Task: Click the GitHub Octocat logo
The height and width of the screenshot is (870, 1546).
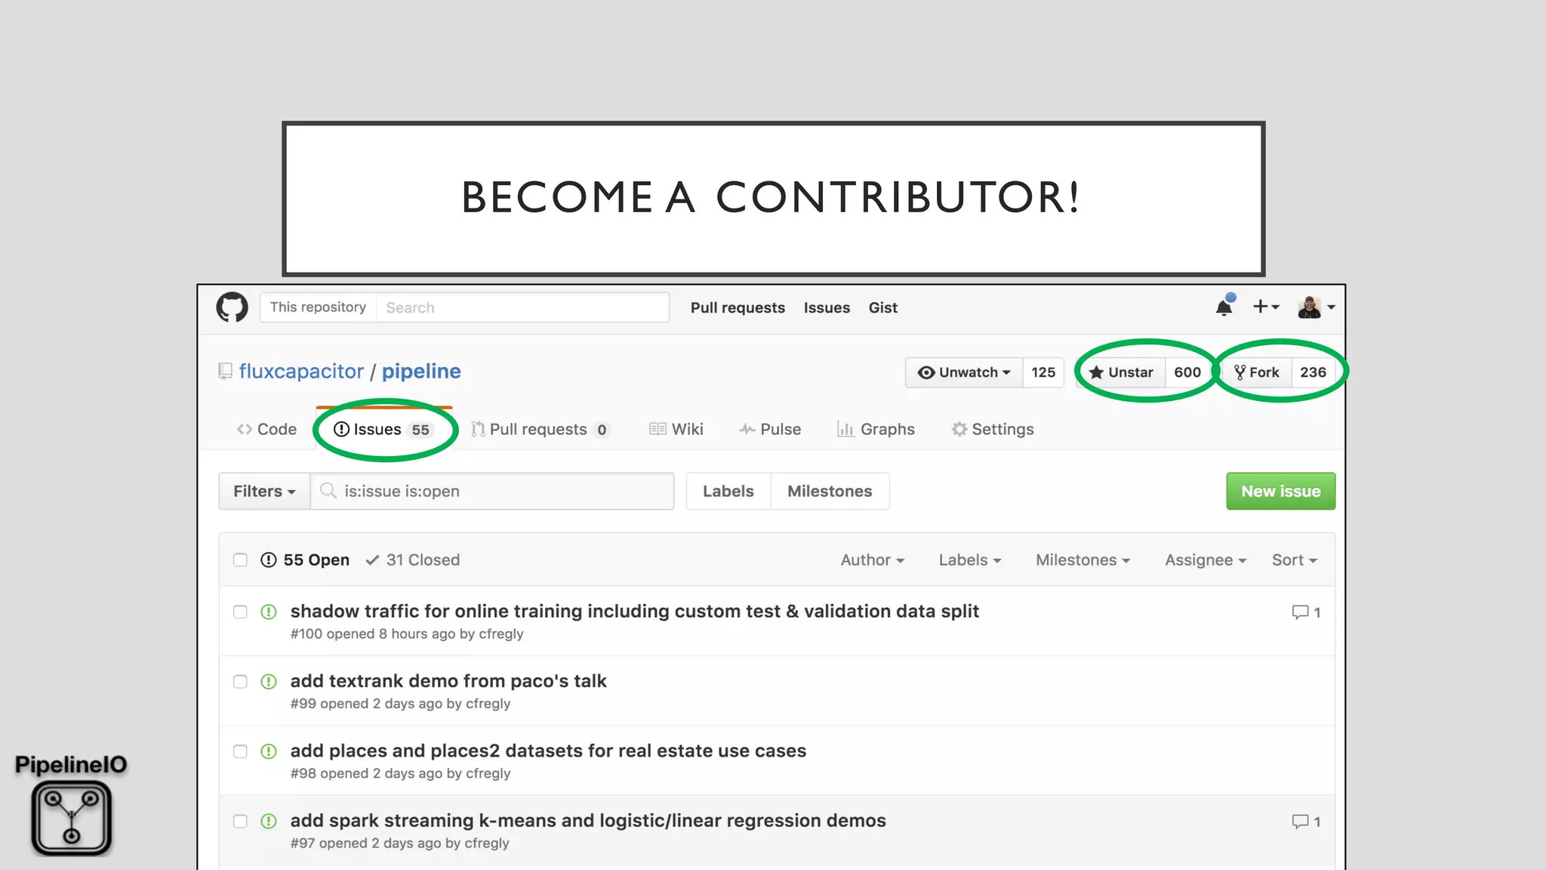Action: (232, 307)
